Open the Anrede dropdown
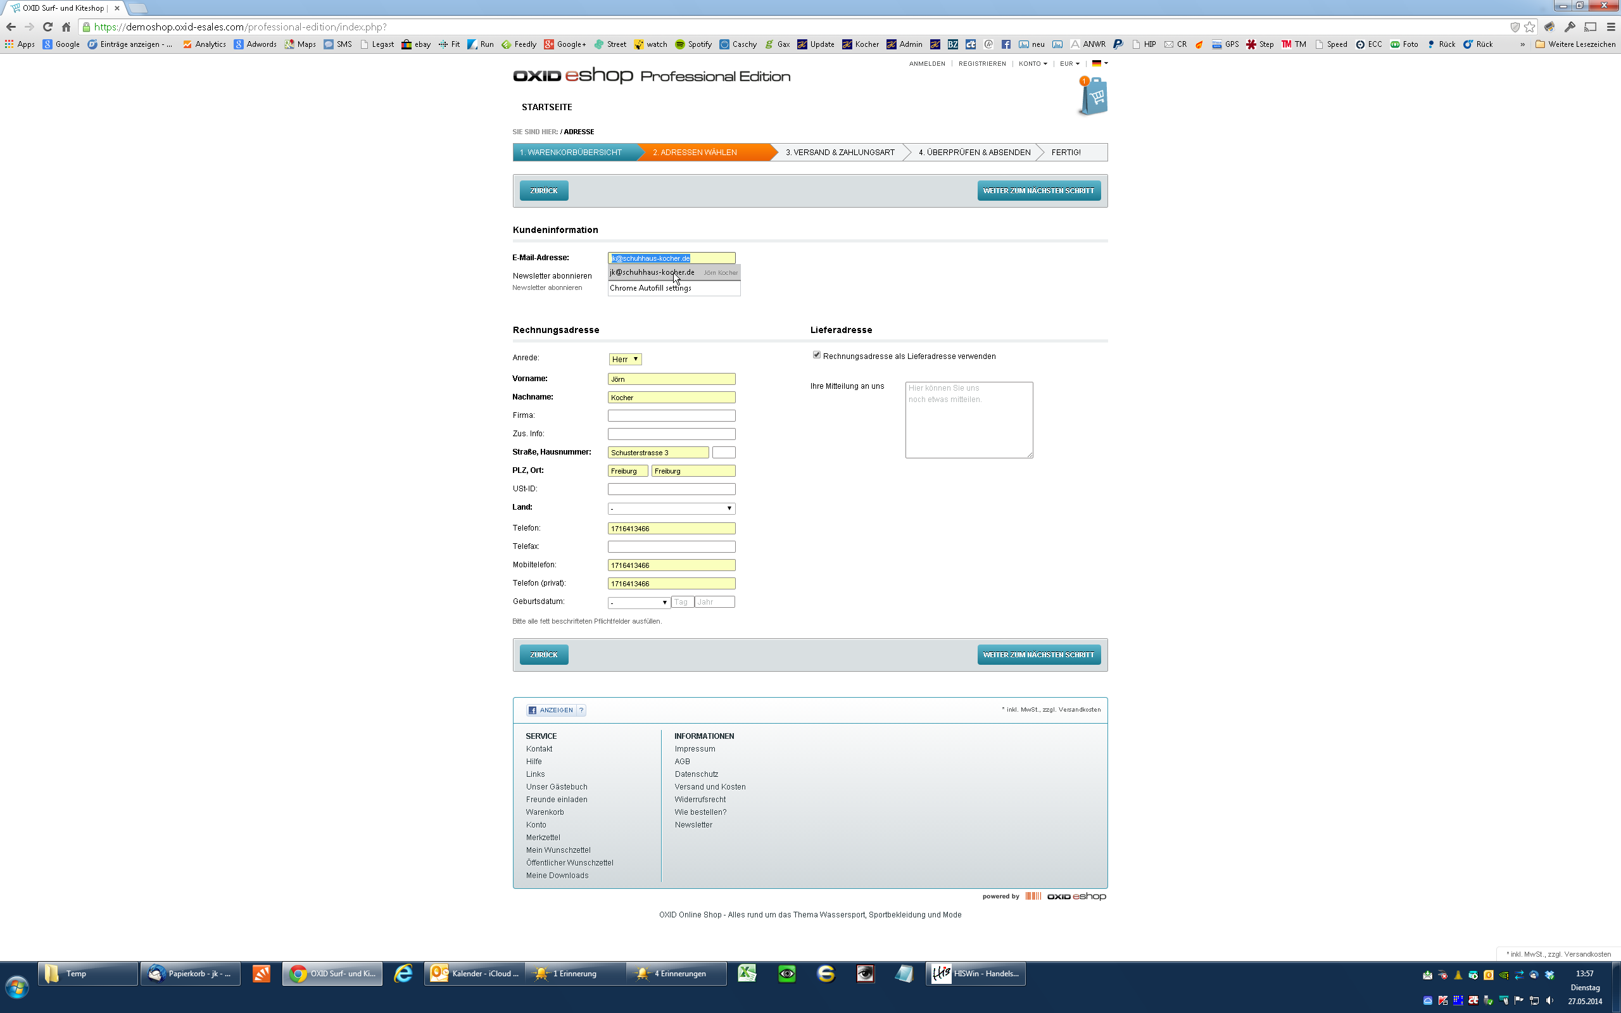 tap(625, 359)
